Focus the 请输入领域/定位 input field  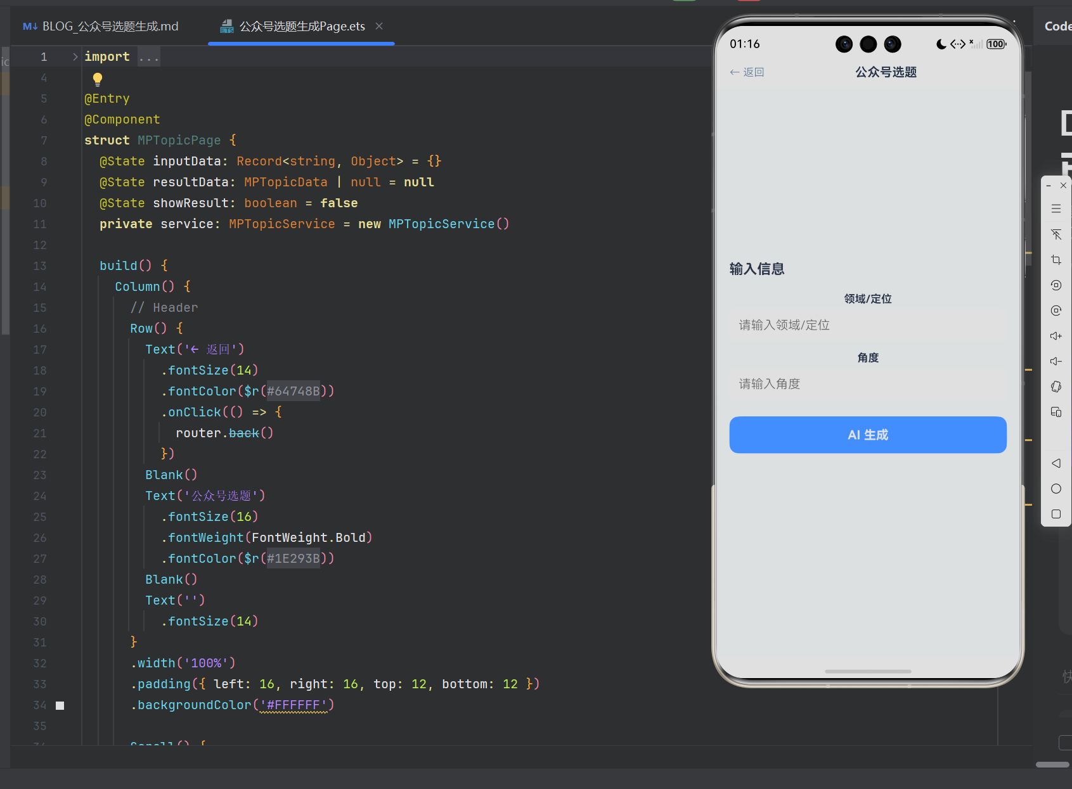pyautogui.click(x=868, y=325)
